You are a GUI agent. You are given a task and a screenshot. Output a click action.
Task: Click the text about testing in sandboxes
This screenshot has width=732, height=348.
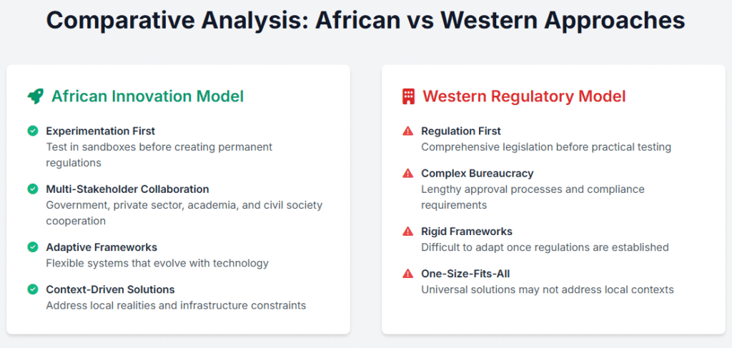159,155
